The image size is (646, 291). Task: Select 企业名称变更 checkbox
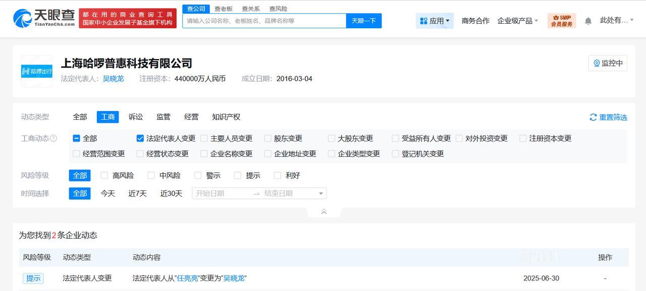[x=204, y=154]
